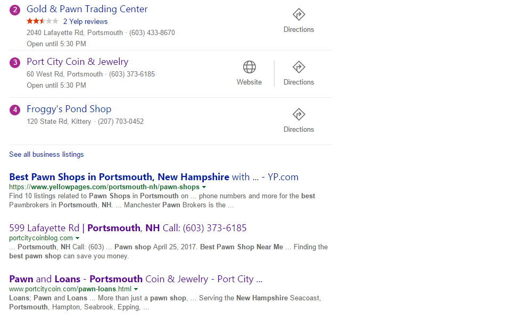
Task: Expand dropdown arrow next to portcitycoinblog.com
Action: 78,238
